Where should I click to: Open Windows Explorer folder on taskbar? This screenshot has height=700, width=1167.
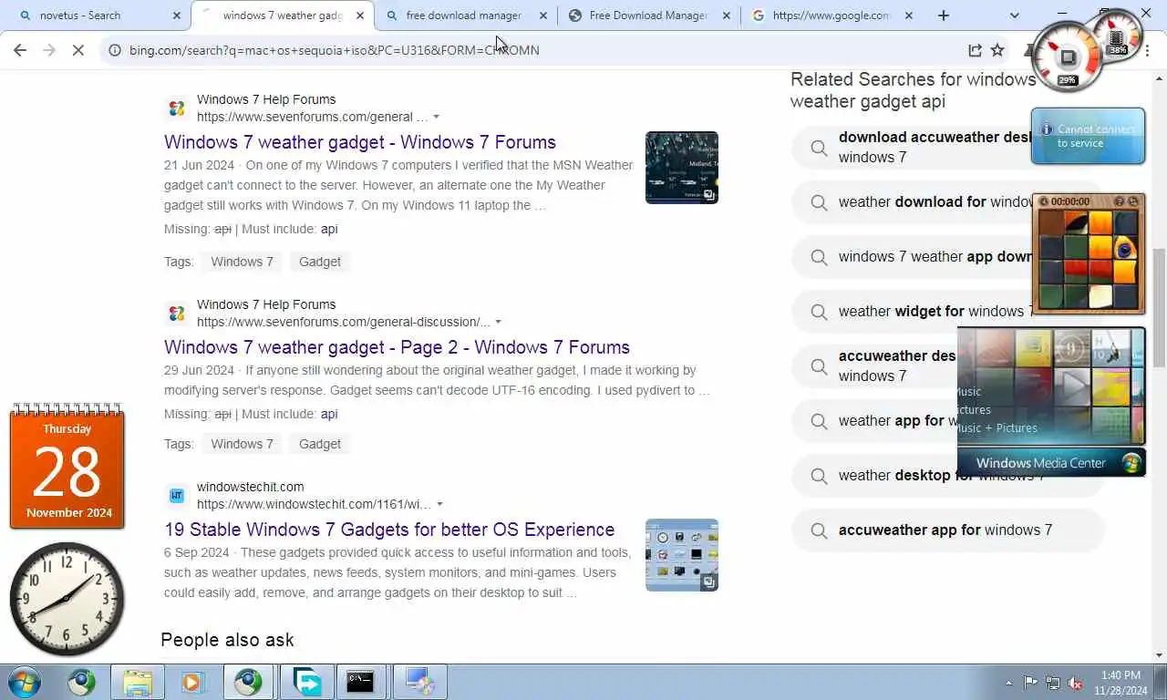coord(138,682)
